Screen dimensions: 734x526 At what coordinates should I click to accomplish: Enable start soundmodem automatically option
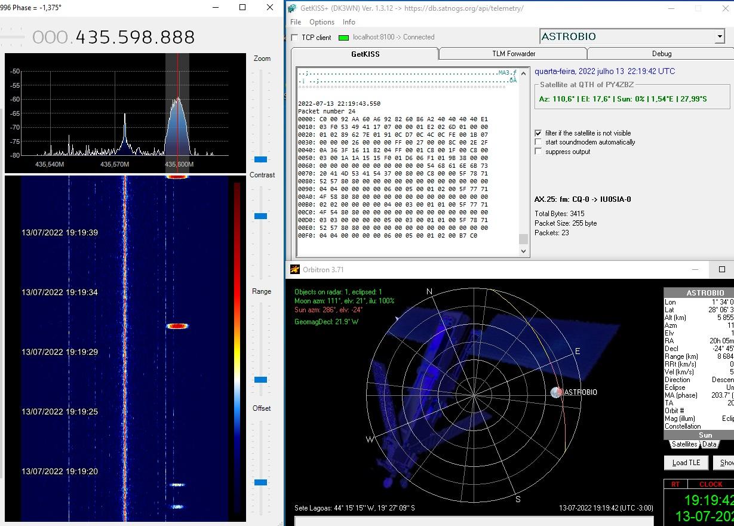tap(538, 142)
